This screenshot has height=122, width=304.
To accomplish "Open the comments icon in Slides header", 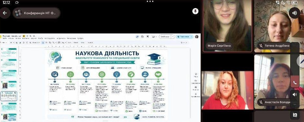I will click(148, 37).
